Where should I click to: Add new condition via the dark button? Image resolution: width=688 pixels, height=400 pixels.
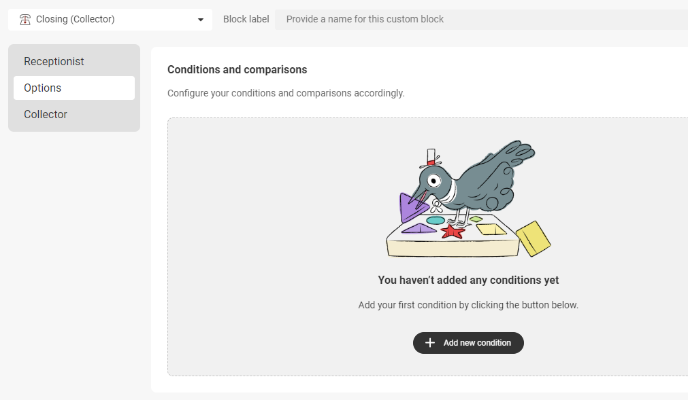468,343
